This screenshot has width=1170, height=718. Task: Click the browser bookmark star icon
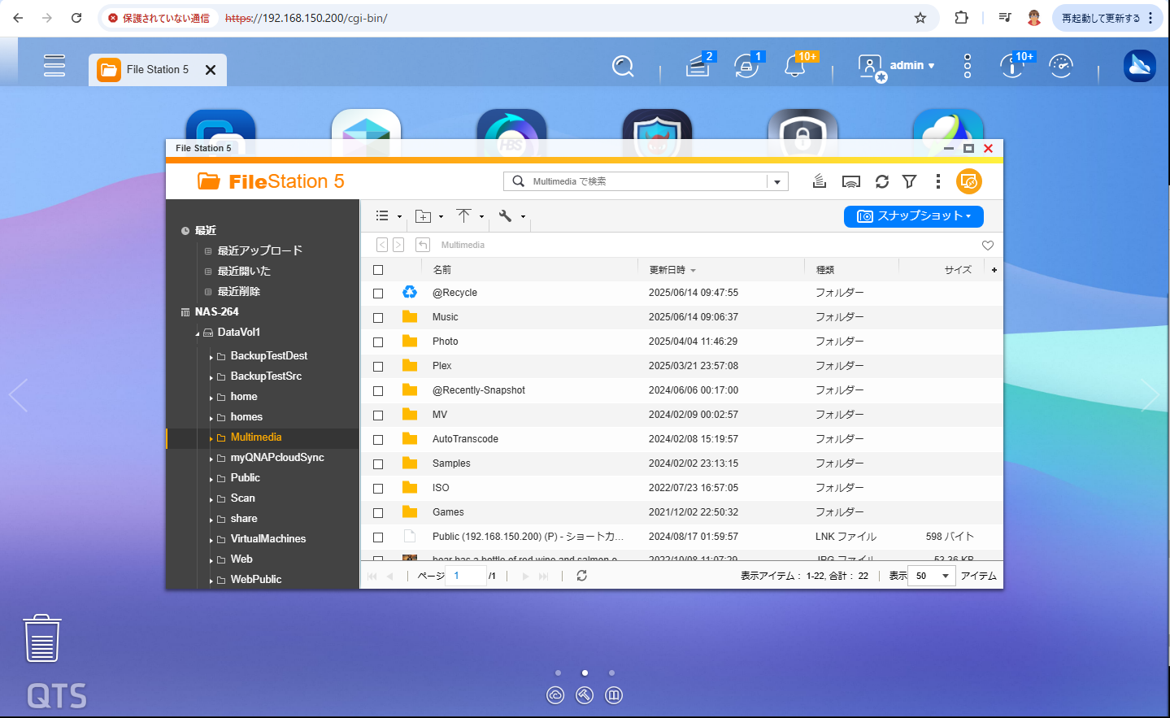click(920, 18)
